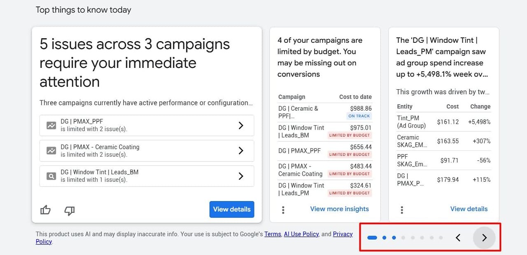The height and width of the screenshot is (255, 527).
Task: Open View details link on spend card
Action: pos(469,209)
